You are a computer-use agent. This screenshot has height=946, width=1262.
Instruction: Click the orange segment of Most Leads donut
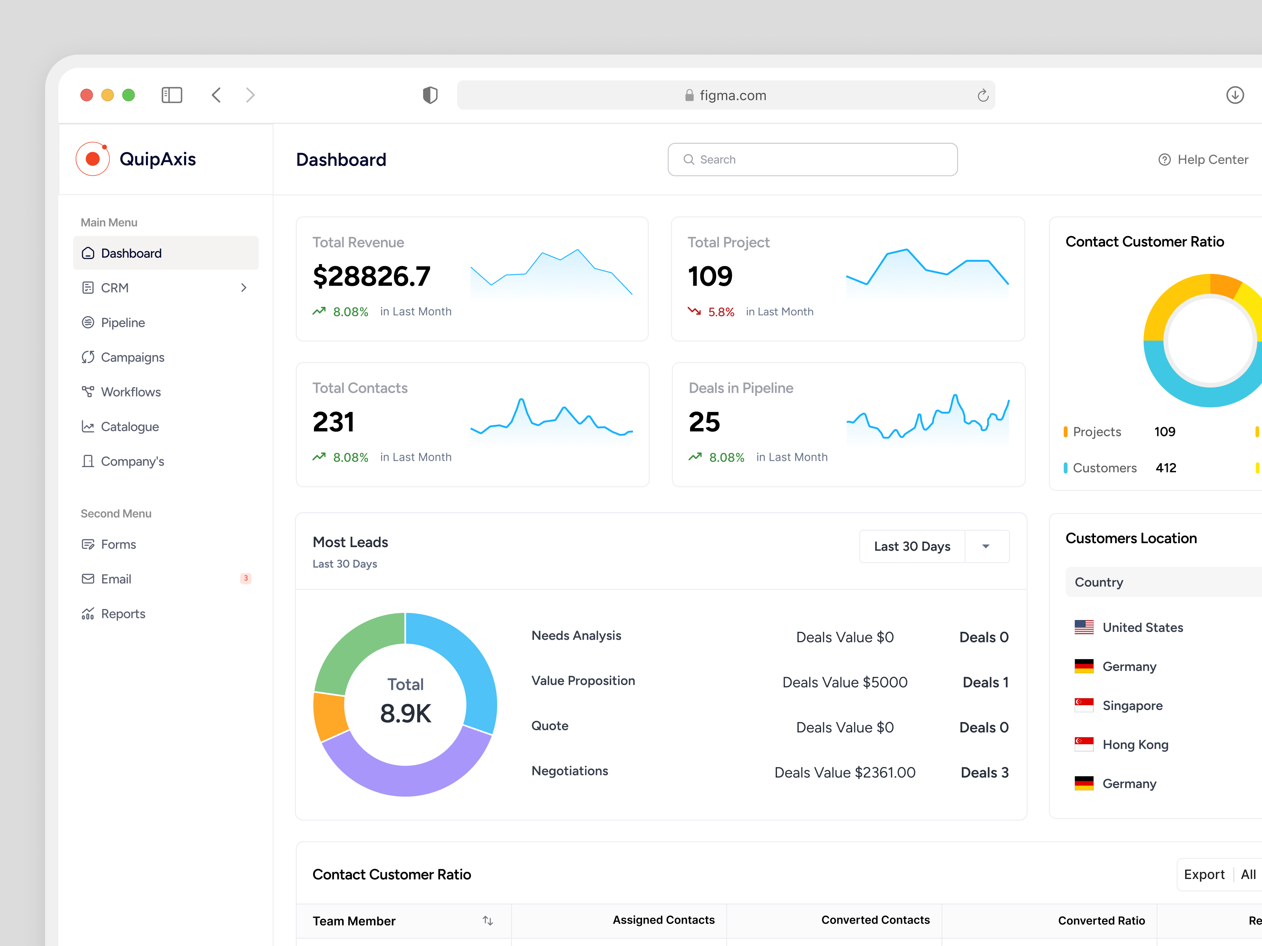pos(330,716)
